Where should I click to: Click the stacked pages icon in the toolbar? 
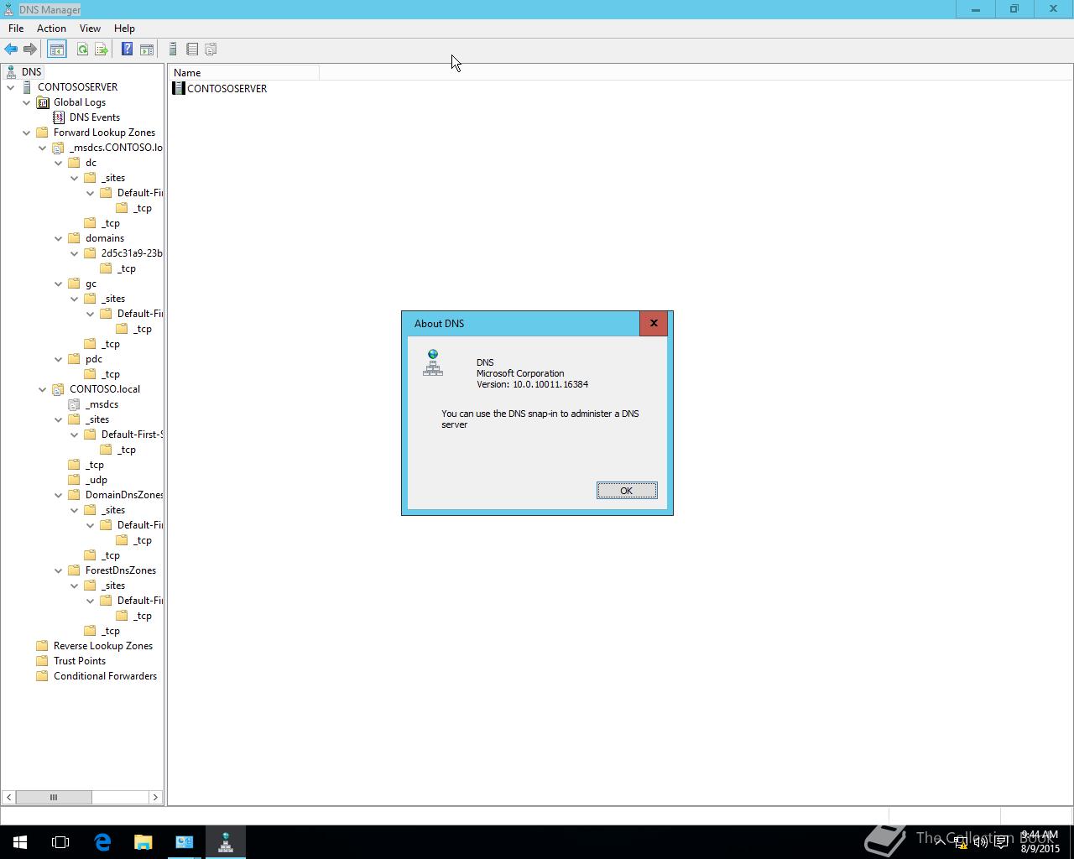(211, 49)
